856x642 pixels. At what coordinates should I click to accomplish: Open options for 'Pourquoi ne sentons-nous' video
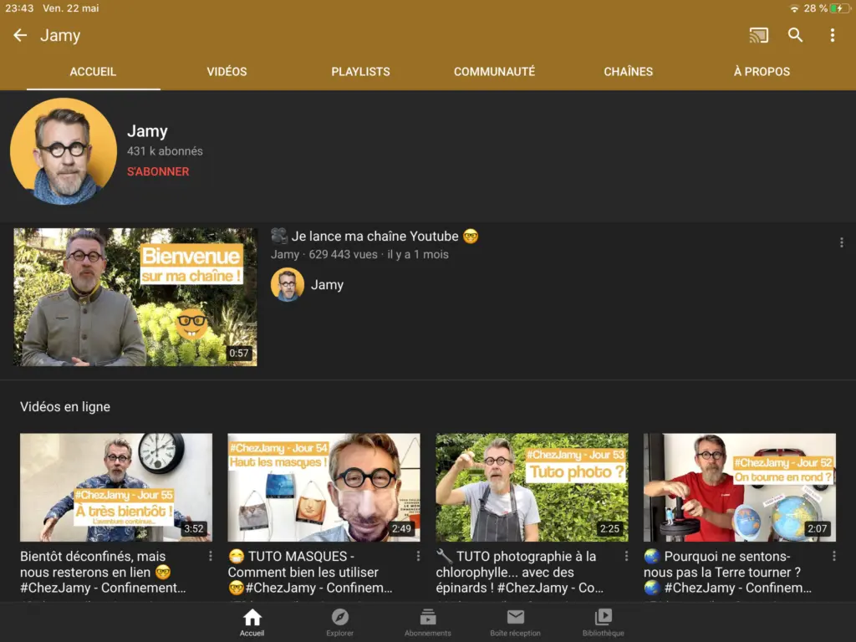coord(833,556)
